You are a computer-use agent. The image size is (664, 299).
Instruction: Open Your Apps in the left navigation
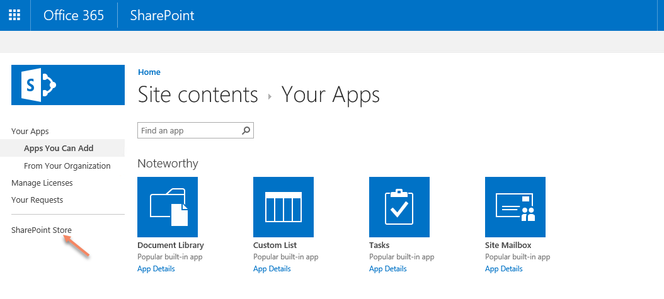[x=30, y=131]
